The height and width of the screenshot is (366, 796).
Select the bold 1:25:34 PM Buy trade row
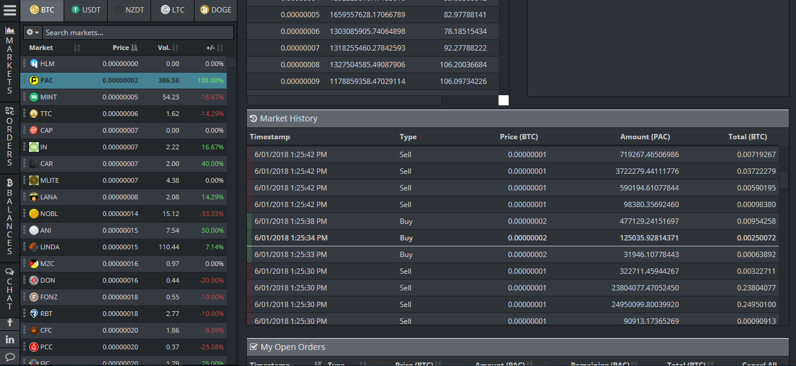(x=513, y=238)
